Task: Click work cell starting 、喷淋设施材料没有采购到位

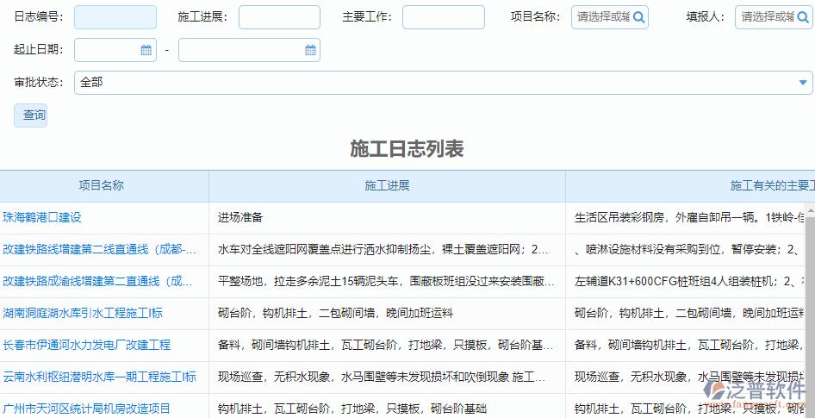Action: (x=686, y=250)
